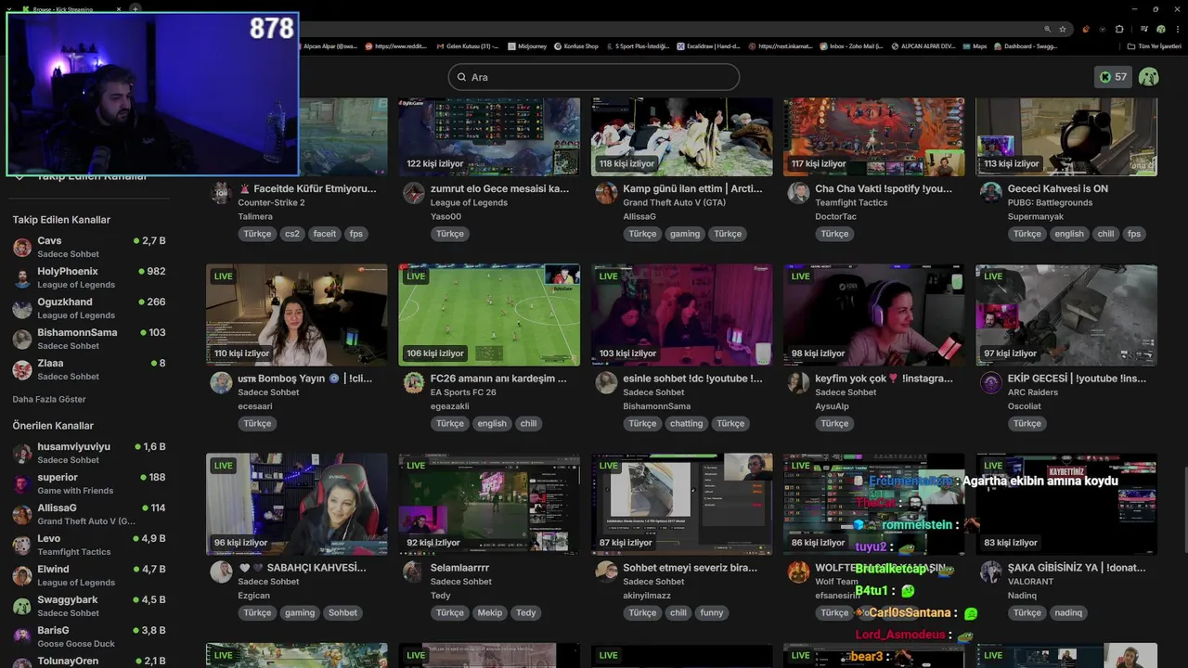Open stream title Gececi Kahvesi is ON
The image size is (1188, 668).
(1058, 188)
